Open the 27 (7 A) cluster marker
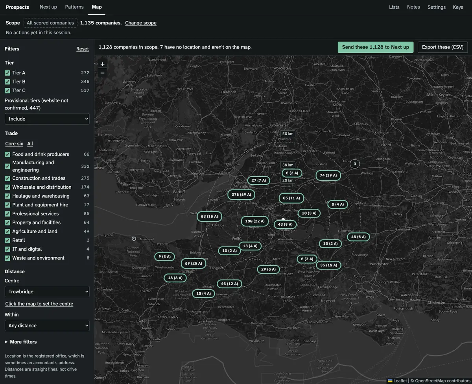This screenshot has width=472, height=384. tap(259, 180)
